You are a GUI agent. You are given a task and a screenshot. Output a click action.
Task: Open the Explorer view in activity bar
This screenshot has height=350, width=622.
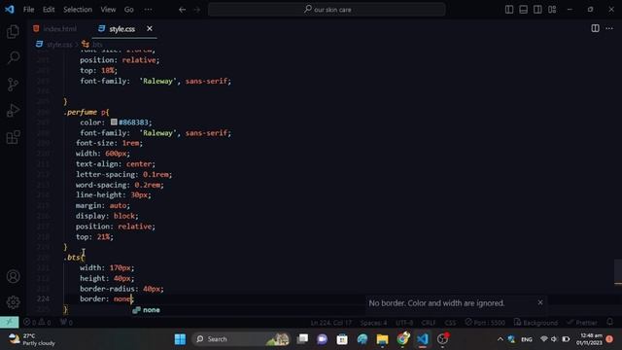click(13, 32)
